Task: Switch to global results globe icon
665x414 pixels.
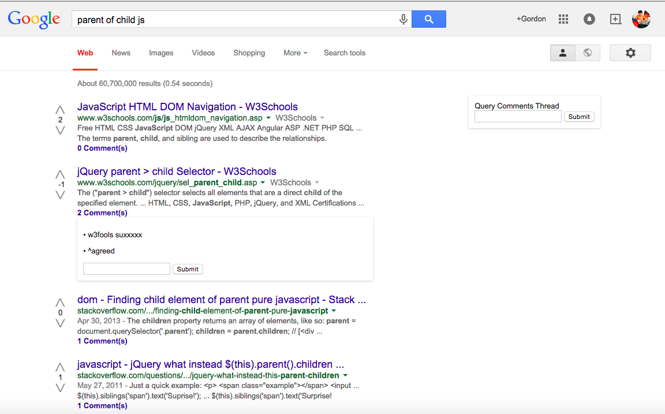Action: (588, 53)
